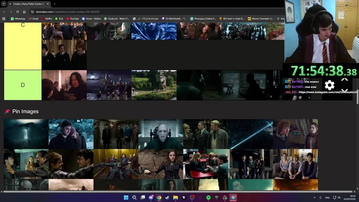Image resolution: width=359 pixels, height=202 pixels.
Task: Open Telegram from the taskbar
Action: [x=233, y=198]
